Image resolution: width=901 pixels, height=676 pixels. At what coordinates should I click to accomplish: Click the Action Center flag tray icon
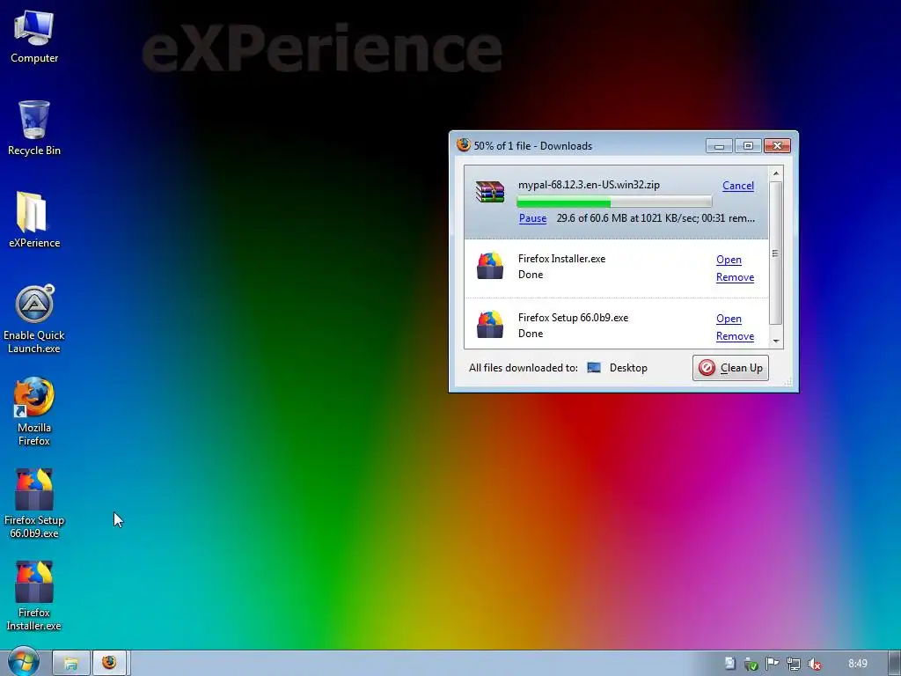point(772,664)
